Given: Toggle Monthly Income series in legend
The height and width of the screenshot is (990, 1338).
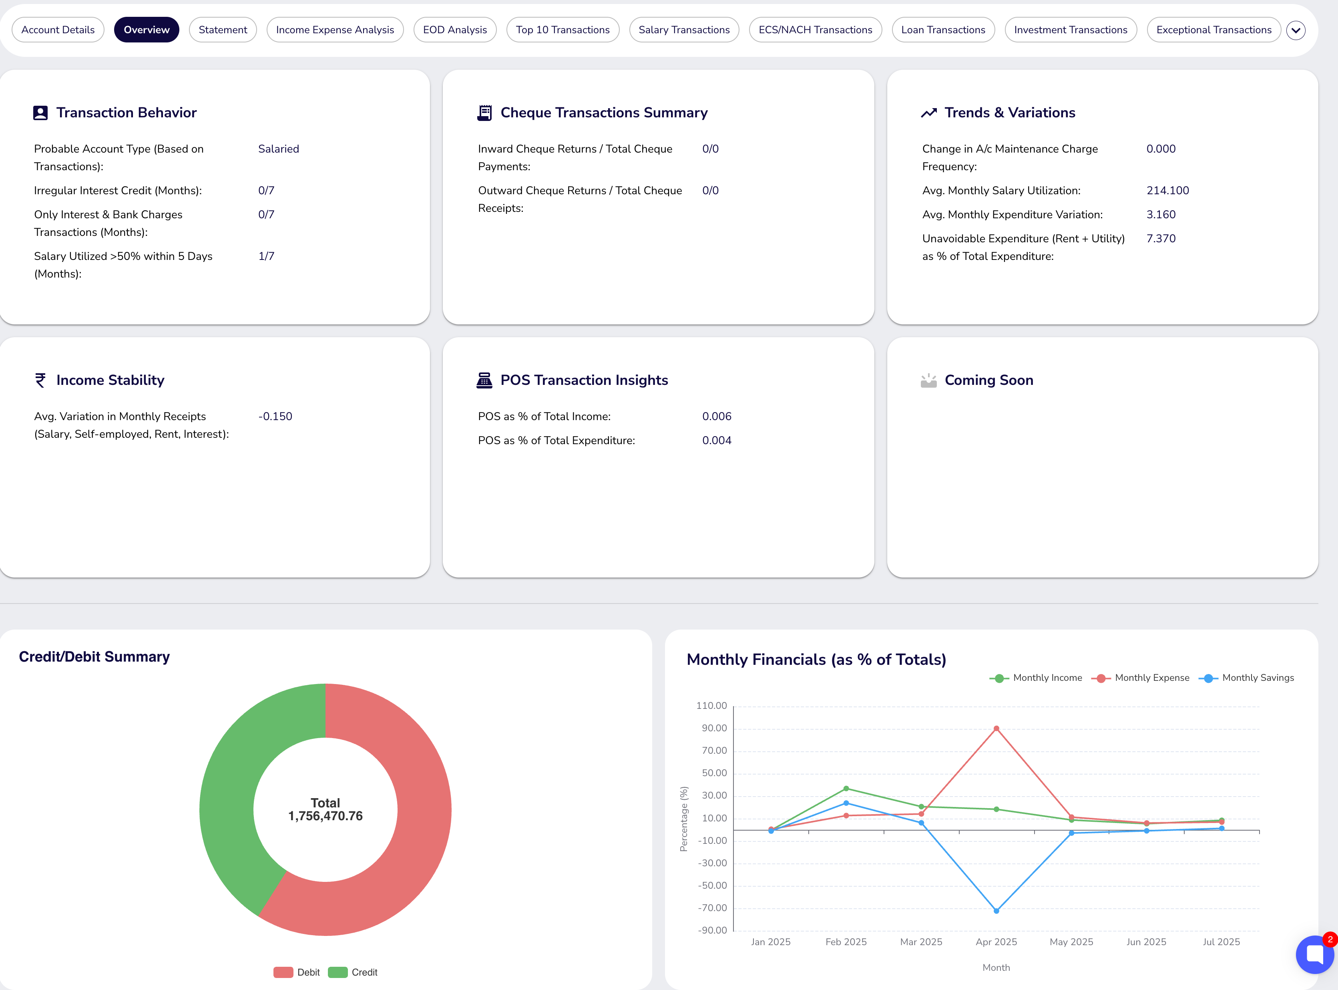Looking at the screenshot, I should 1036,678.
